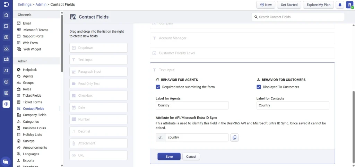Screen dimensions: 355x167
Task: Open Categories page
Action: tap(31, 122)
